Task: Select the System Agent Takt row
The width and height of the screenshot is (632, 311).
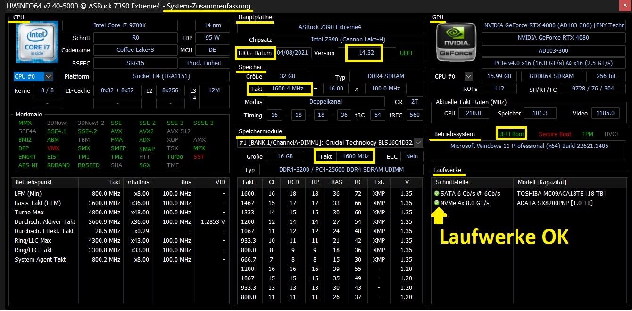Action: 121,260
